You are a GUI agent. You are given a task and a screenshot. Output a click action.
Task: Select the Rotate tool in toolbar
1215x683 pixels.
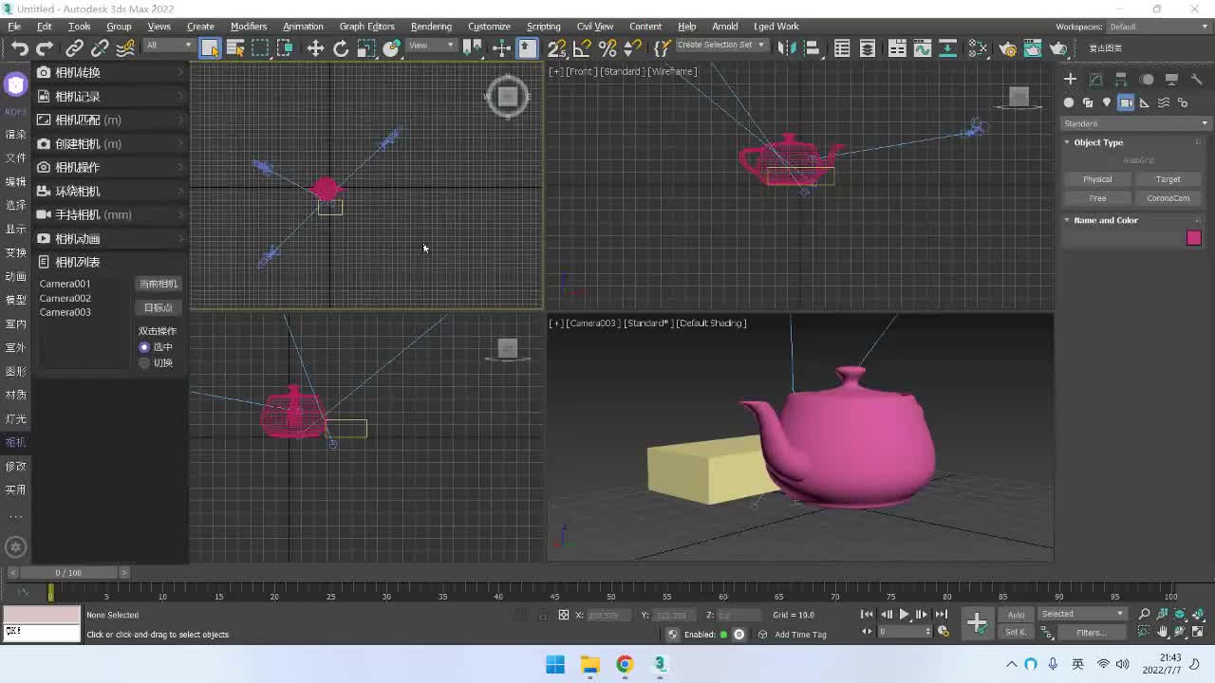coord(341,48)
